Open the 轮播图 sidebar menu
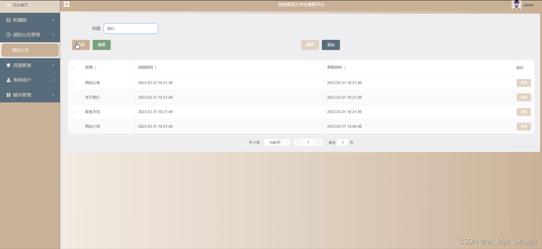 [30, 20]
